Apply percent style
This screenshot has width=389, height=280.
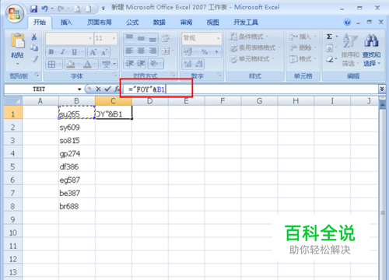[x=205, y=52]
